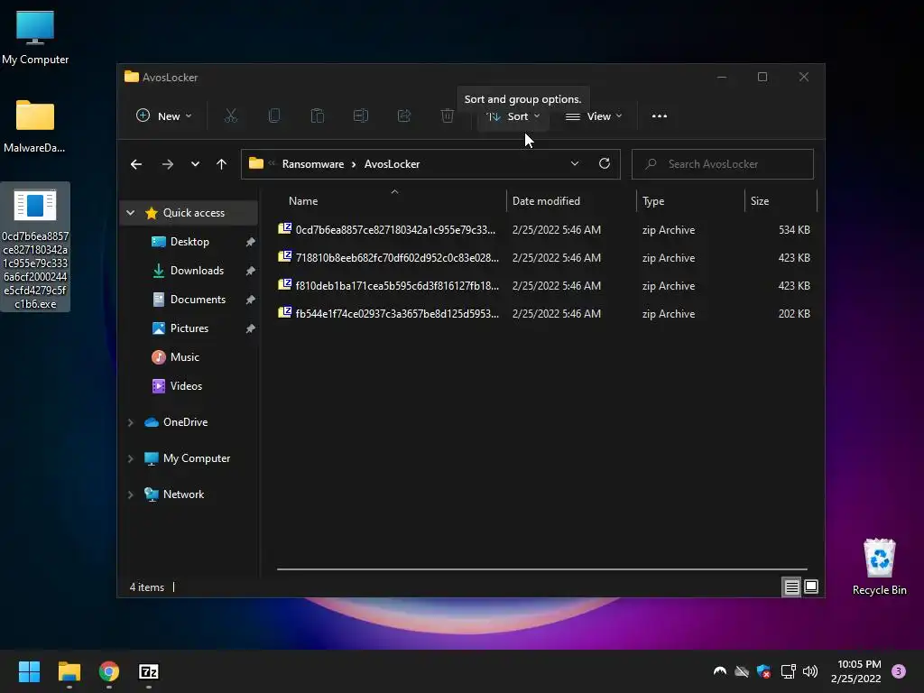Open recent locations chevron dropdown
The image size is (924, 693).
[x=195, y=164]
